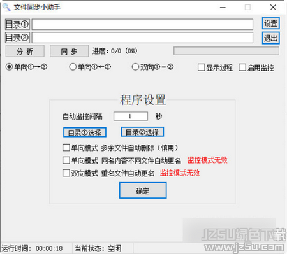Minimize the 文件同步小助手 window
This screenshot has width=287, height=254.
[x=223, y=8]
